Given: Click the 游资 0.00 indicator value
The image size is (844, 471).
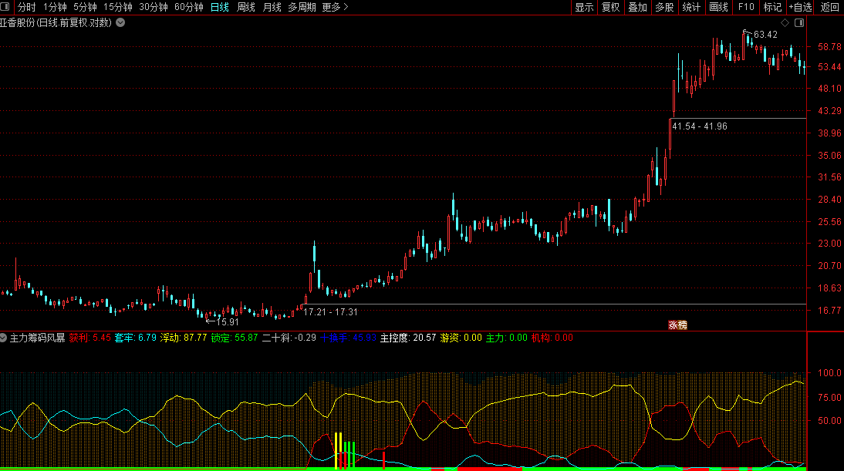Looking at the screenshot, I should pyautogui.click(x=461, y=338).
